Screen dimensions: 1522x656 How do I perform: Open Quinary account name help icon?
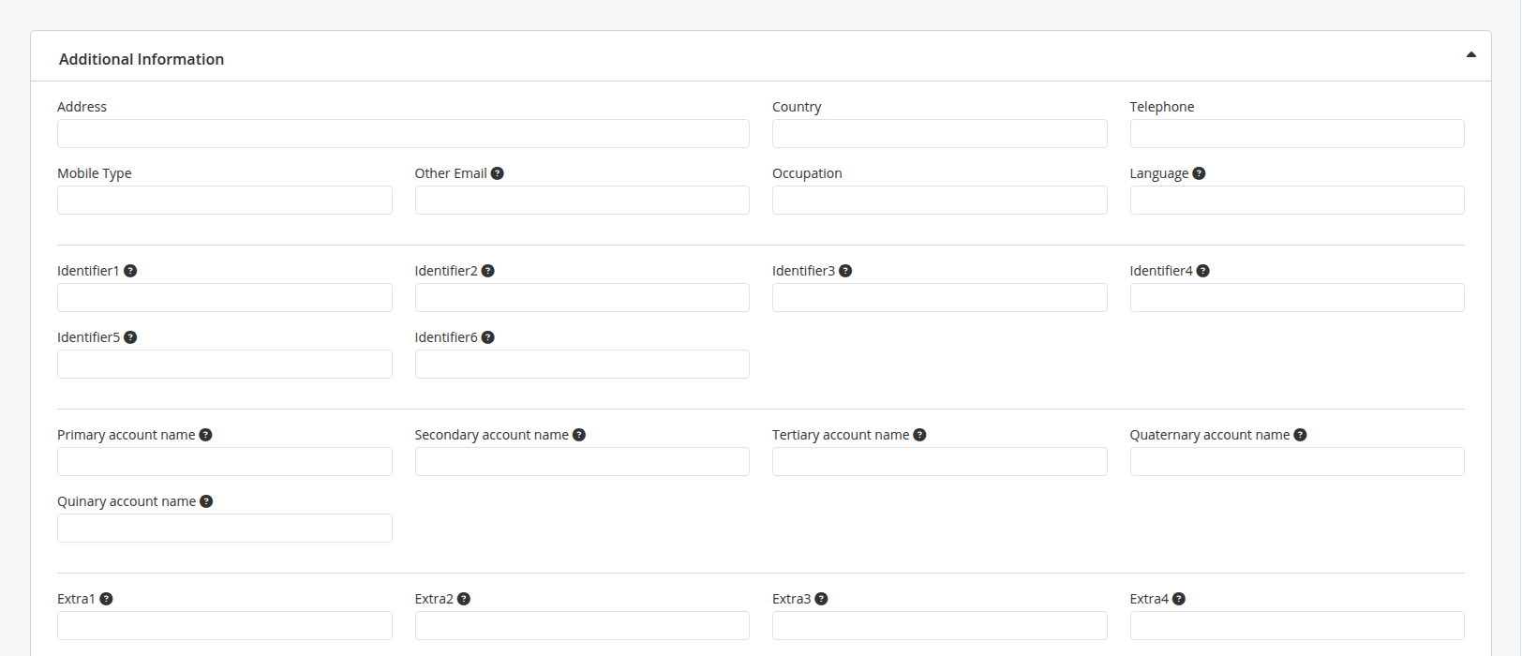pyautogui.click(x=206, y=501)
